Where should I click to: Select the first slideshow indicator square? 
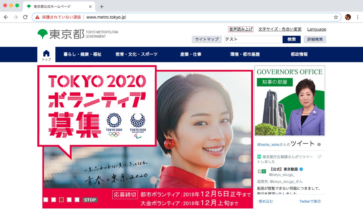pos(46,200)
